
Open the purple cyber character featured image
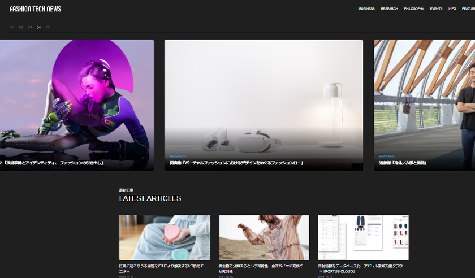pos(76,96)
